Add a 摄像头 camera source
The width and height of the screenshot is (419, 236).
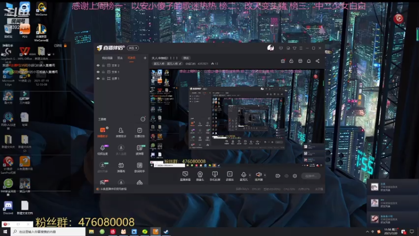(x=200, y=176)
